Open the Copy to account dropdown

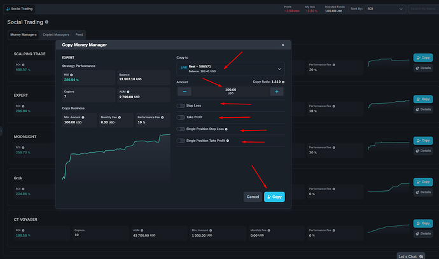(x=230, y=69)
